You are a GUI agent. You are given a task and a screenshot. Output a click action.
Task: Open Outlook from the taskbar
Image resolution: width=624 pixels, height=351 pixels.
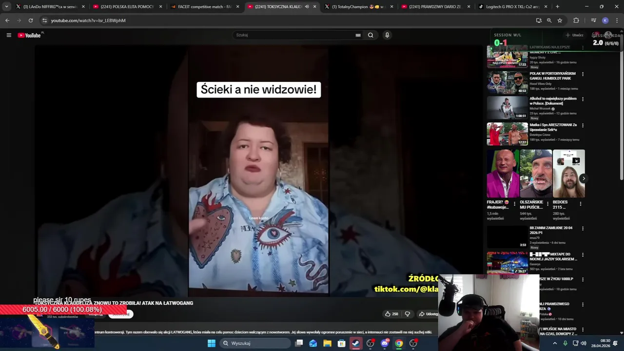click(313, 343)
